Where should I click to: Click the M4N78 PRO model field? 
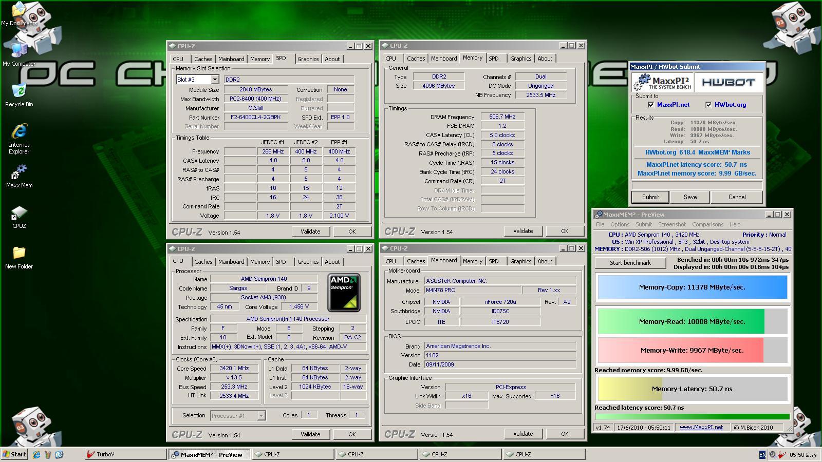[473, 291]
